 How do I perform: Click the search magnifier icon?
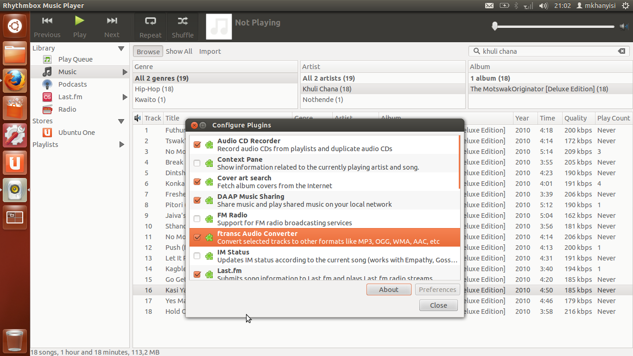pos(476,51)
